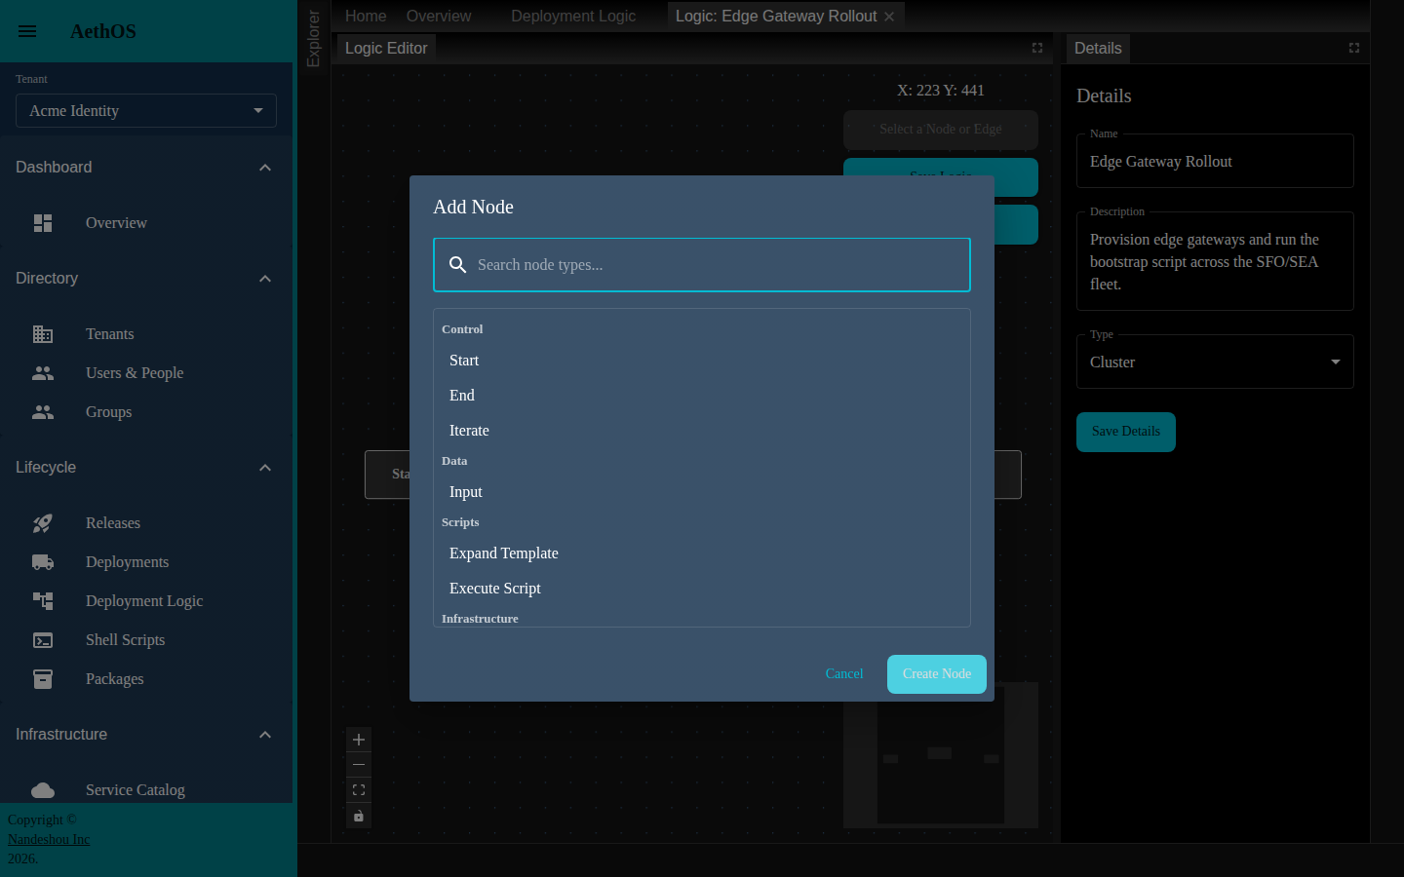This screenshot has height=877, width=1404.
Task: Switch to the Overview tab
Action: [x=439, y=17]
